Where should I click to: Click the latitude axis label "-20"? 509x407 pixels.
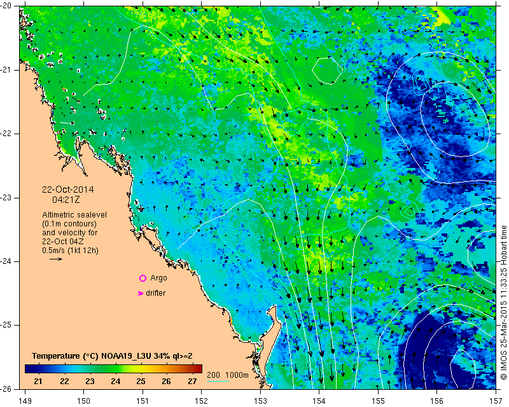[x=6, y=6]
